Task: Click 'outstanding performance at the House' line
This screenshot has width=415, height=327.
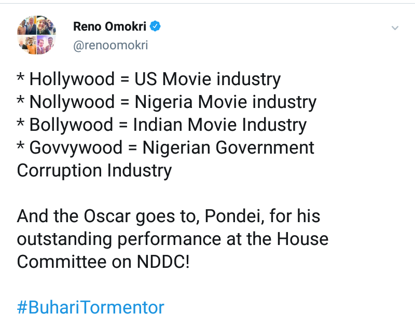Action: coord(172,239)
